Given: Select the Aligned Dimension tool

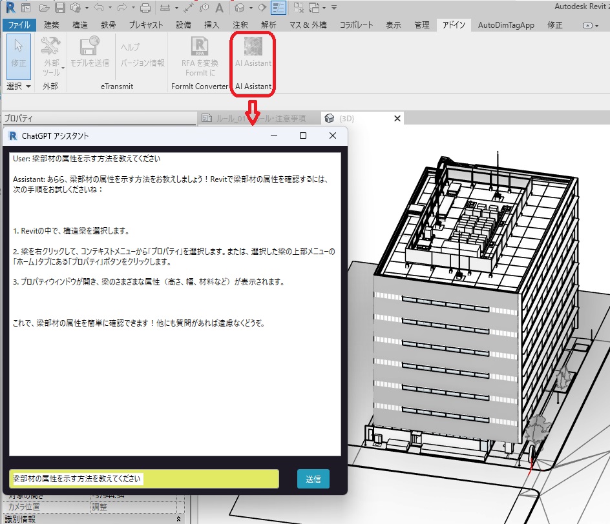Looking at the screenshot, I should coord(189,8).
